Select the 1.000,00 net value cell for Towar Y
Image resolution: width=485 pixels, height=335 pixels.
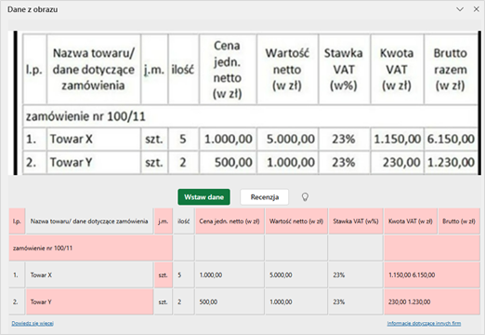[x=296, y=301]
